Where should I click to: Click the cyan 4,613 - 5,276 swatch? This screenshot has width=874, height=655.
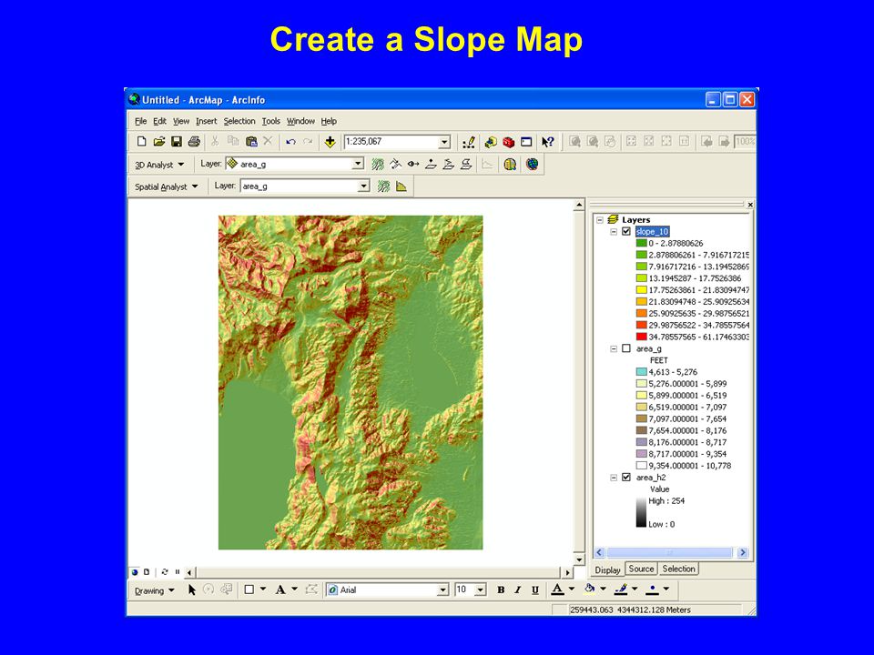click(642, 371)
